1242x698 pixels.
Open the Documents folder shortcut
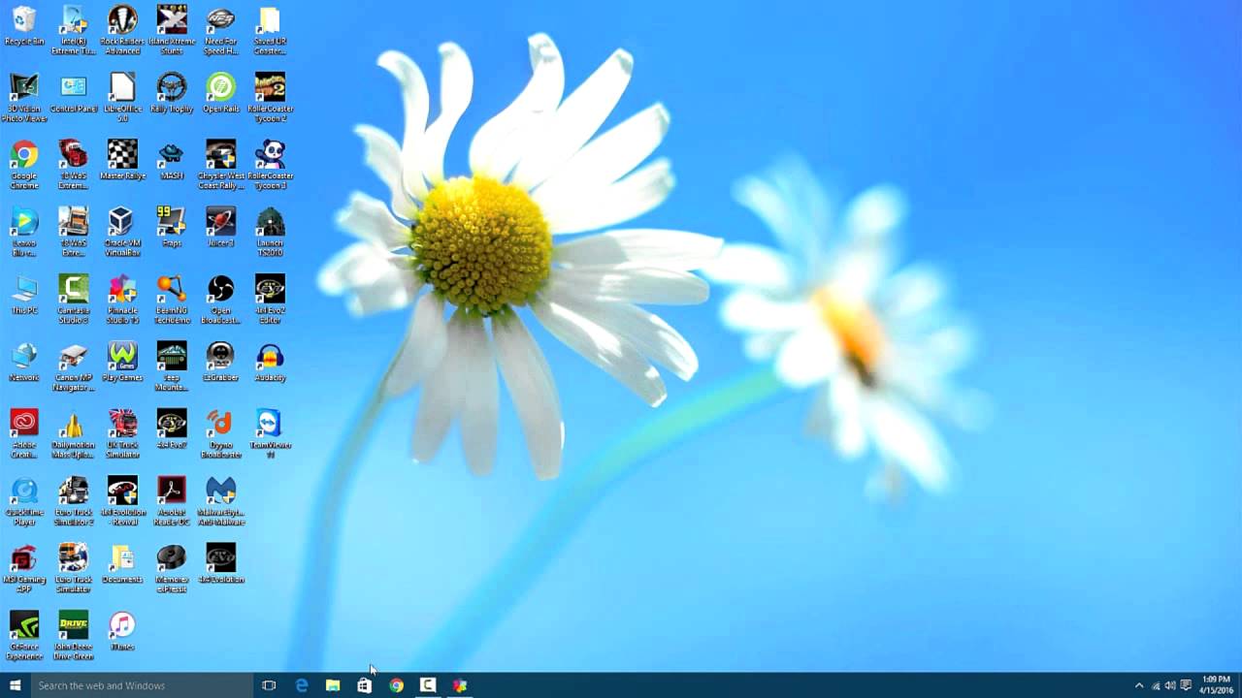coord(122,563)
